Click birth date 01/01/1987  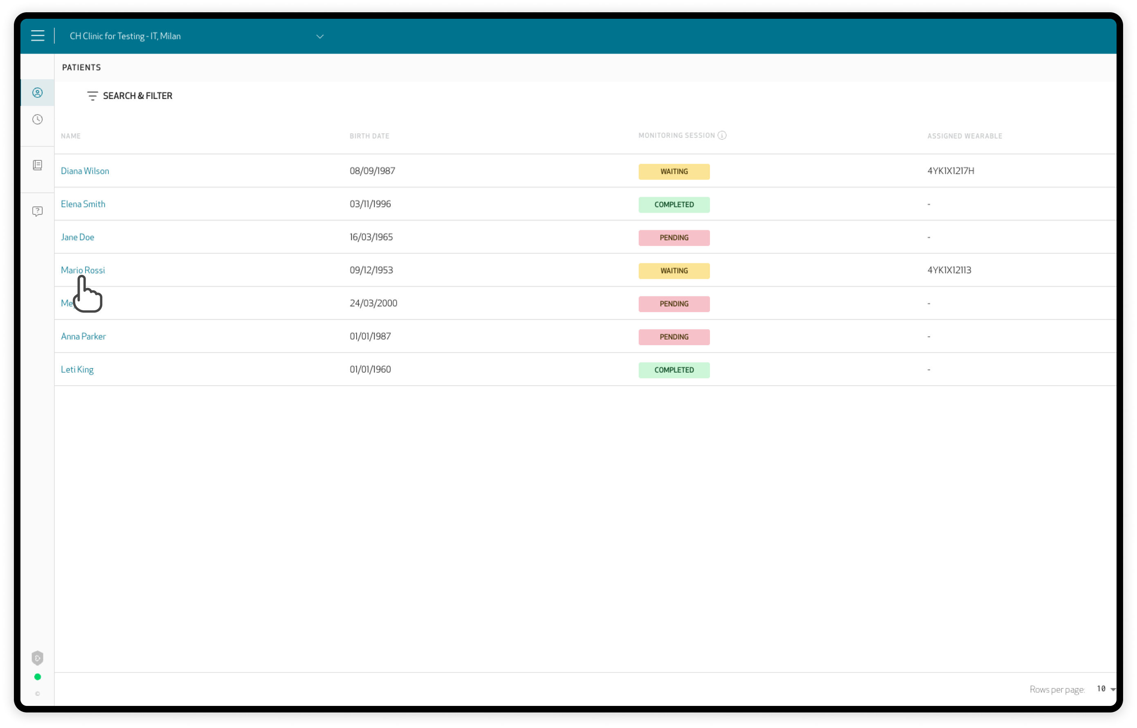point(370,337)
